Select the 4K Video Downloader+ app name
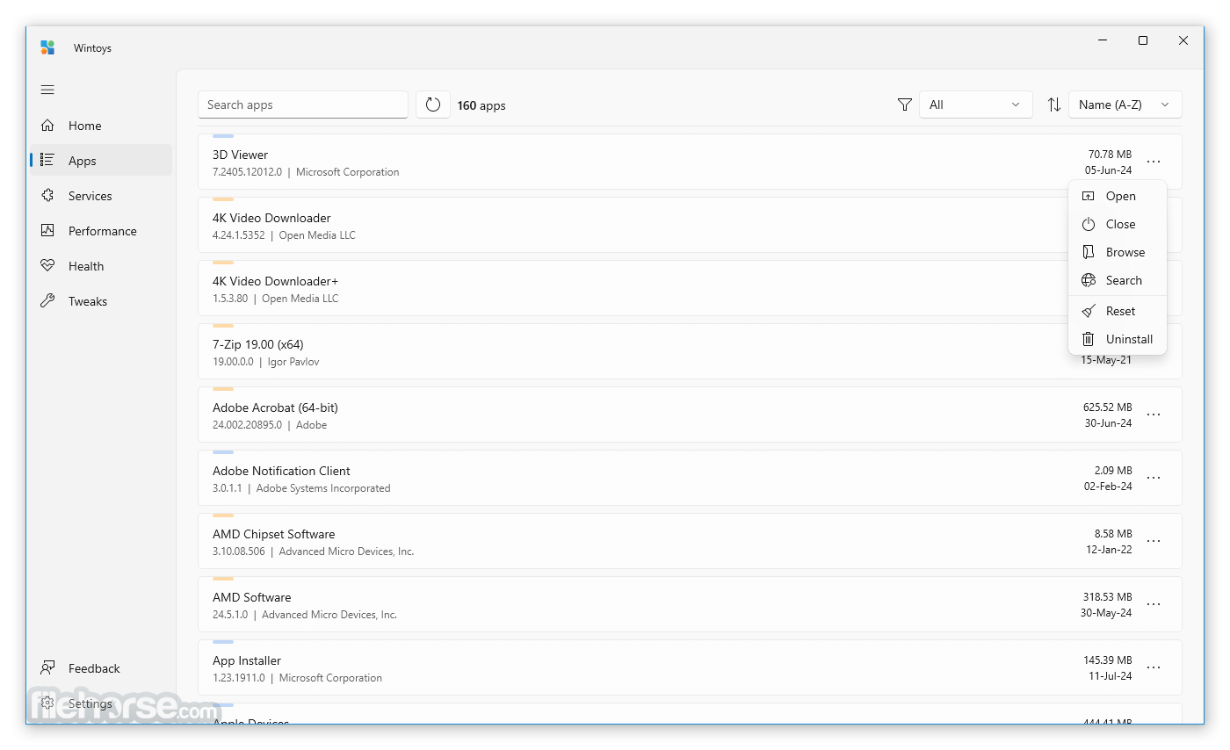1230x750 pixels. tap(275, 281)
